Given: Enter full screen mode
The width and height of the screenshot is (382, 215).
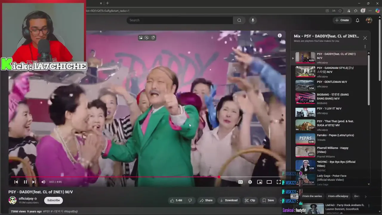Looking at the screenshot, I should click(x=279, y=182).
